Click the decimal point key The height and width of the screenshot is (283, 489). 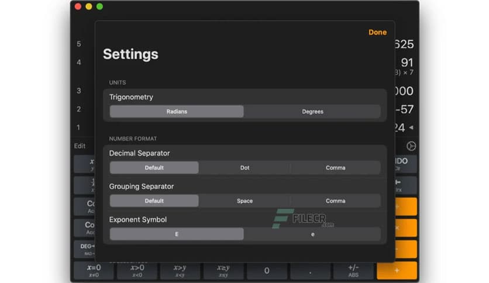click(x=310, y=271)
